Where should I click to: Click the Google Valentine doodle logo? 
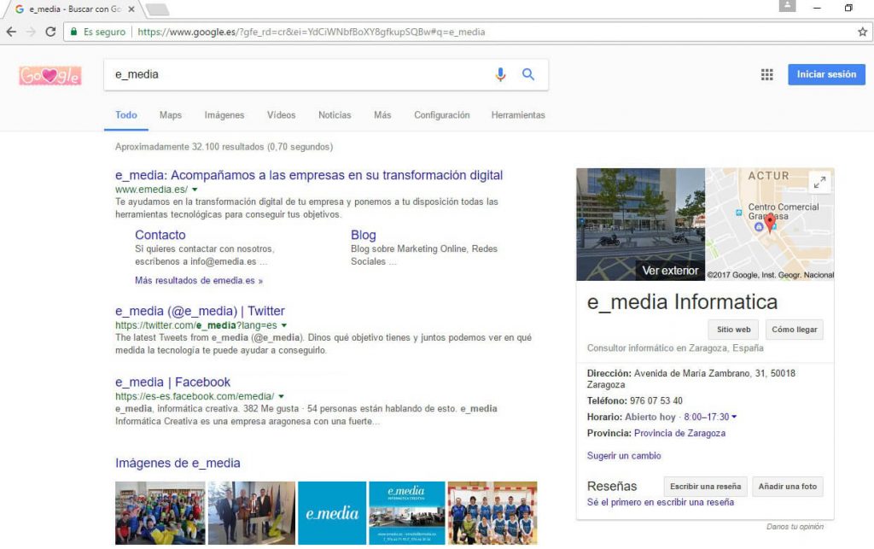point(50,75)
